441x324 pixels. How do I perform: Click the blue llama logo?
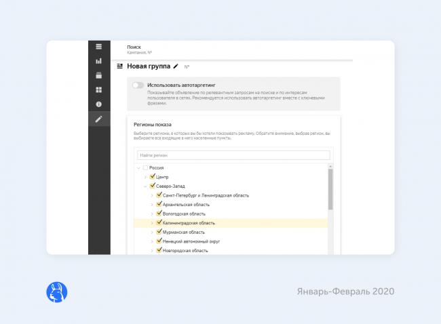click(57, 292)
